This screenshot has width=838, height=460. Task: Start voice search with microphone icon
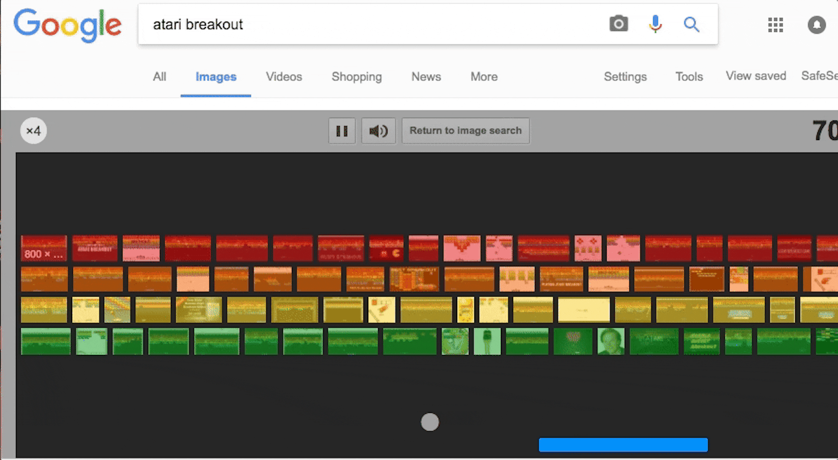click(655, 24)
